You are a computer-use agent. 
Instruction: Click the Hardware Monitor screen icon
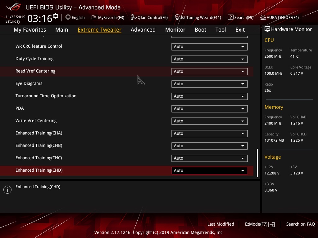pyautogui.click(x=267, y=29)
